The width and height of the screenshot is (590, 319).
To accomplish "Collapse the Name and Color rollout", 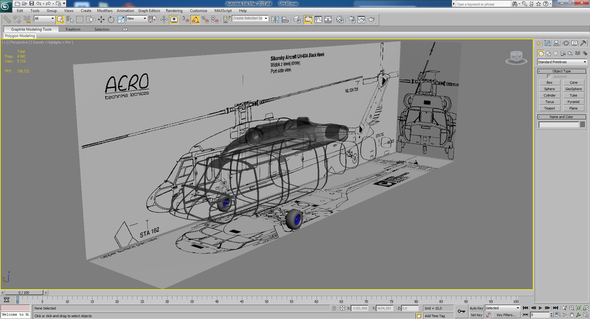I will click(x=562, y=117).
